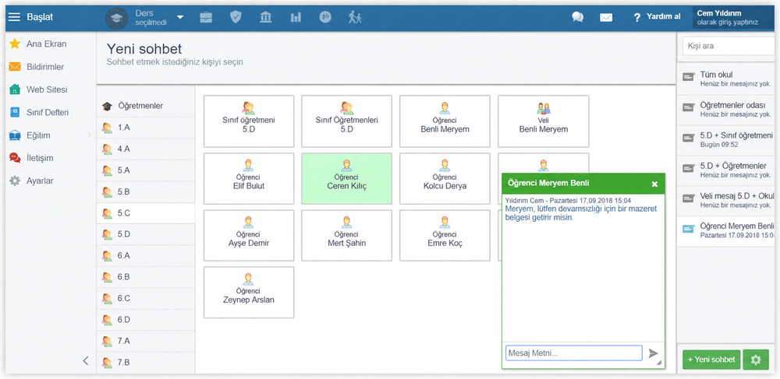The image size is (780, 379).
Task: Open Sınıf Defteri from the sidebar
Action: tap(48, 113)
